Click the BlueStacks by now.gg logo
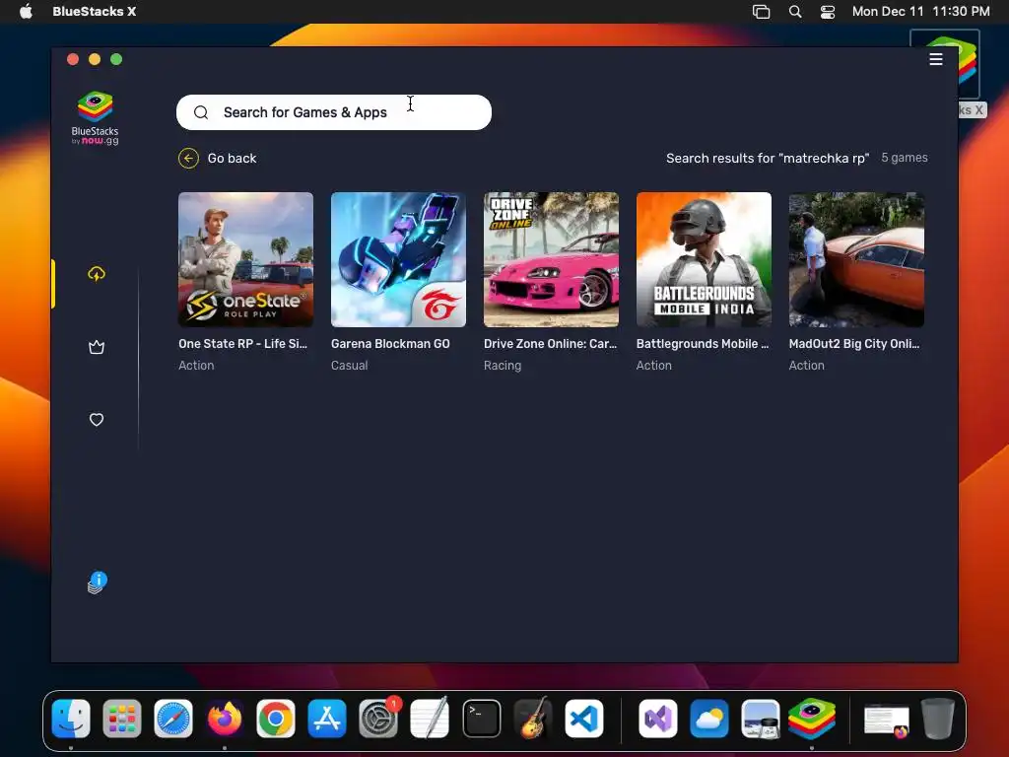The width and height of the screenshot is (1009, 757). coord(96,118)
